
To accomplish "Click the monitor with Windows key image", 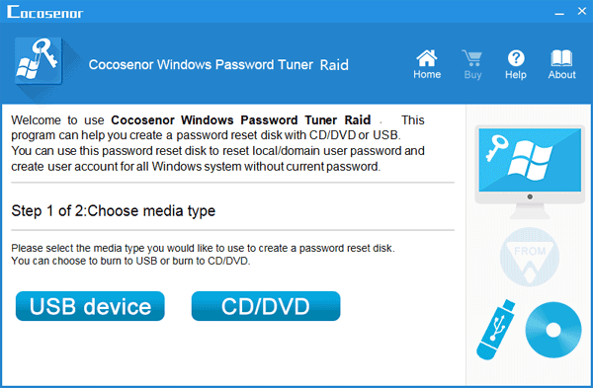I will click(x=530, y=172).
